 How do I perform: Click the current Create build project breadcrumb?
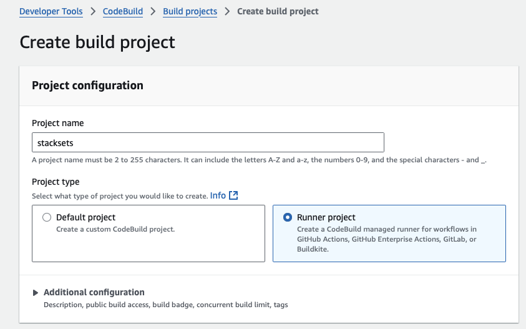click(278, 11)
